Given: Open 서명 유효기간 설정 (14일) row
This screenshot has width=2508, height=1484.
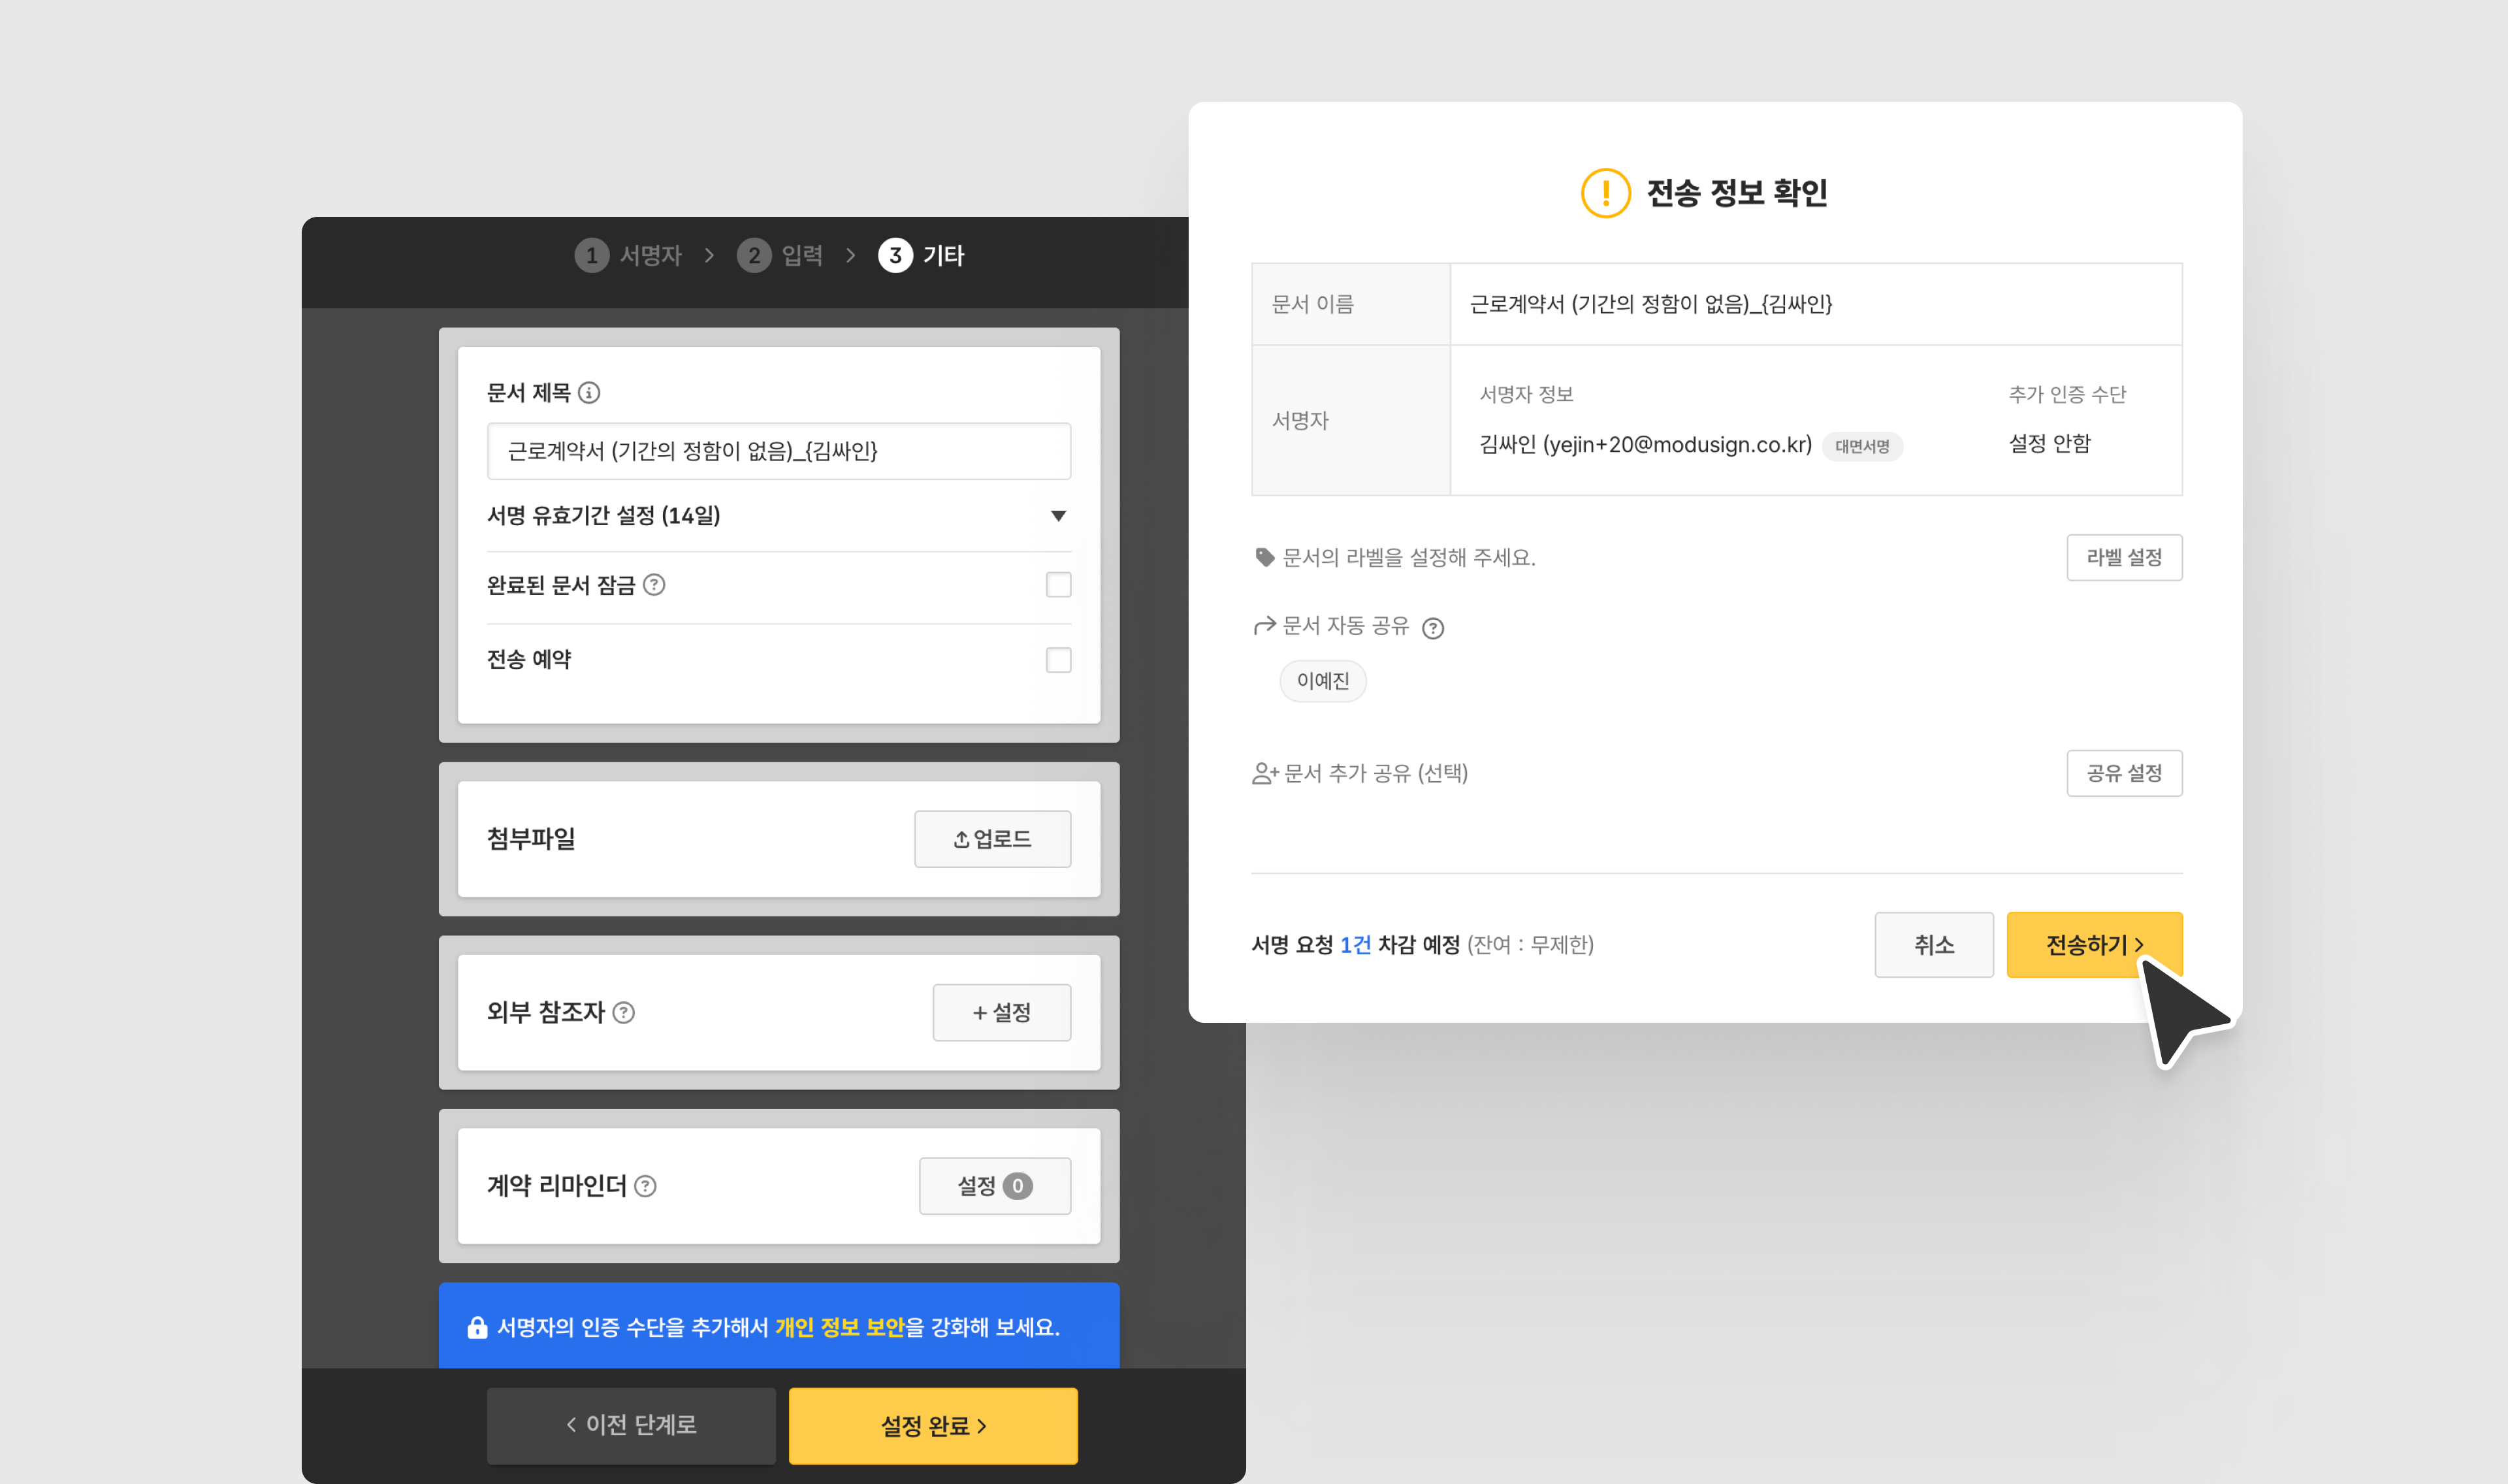Looking at the screenshot, I should pyautogui.click(x=603, y=516).
